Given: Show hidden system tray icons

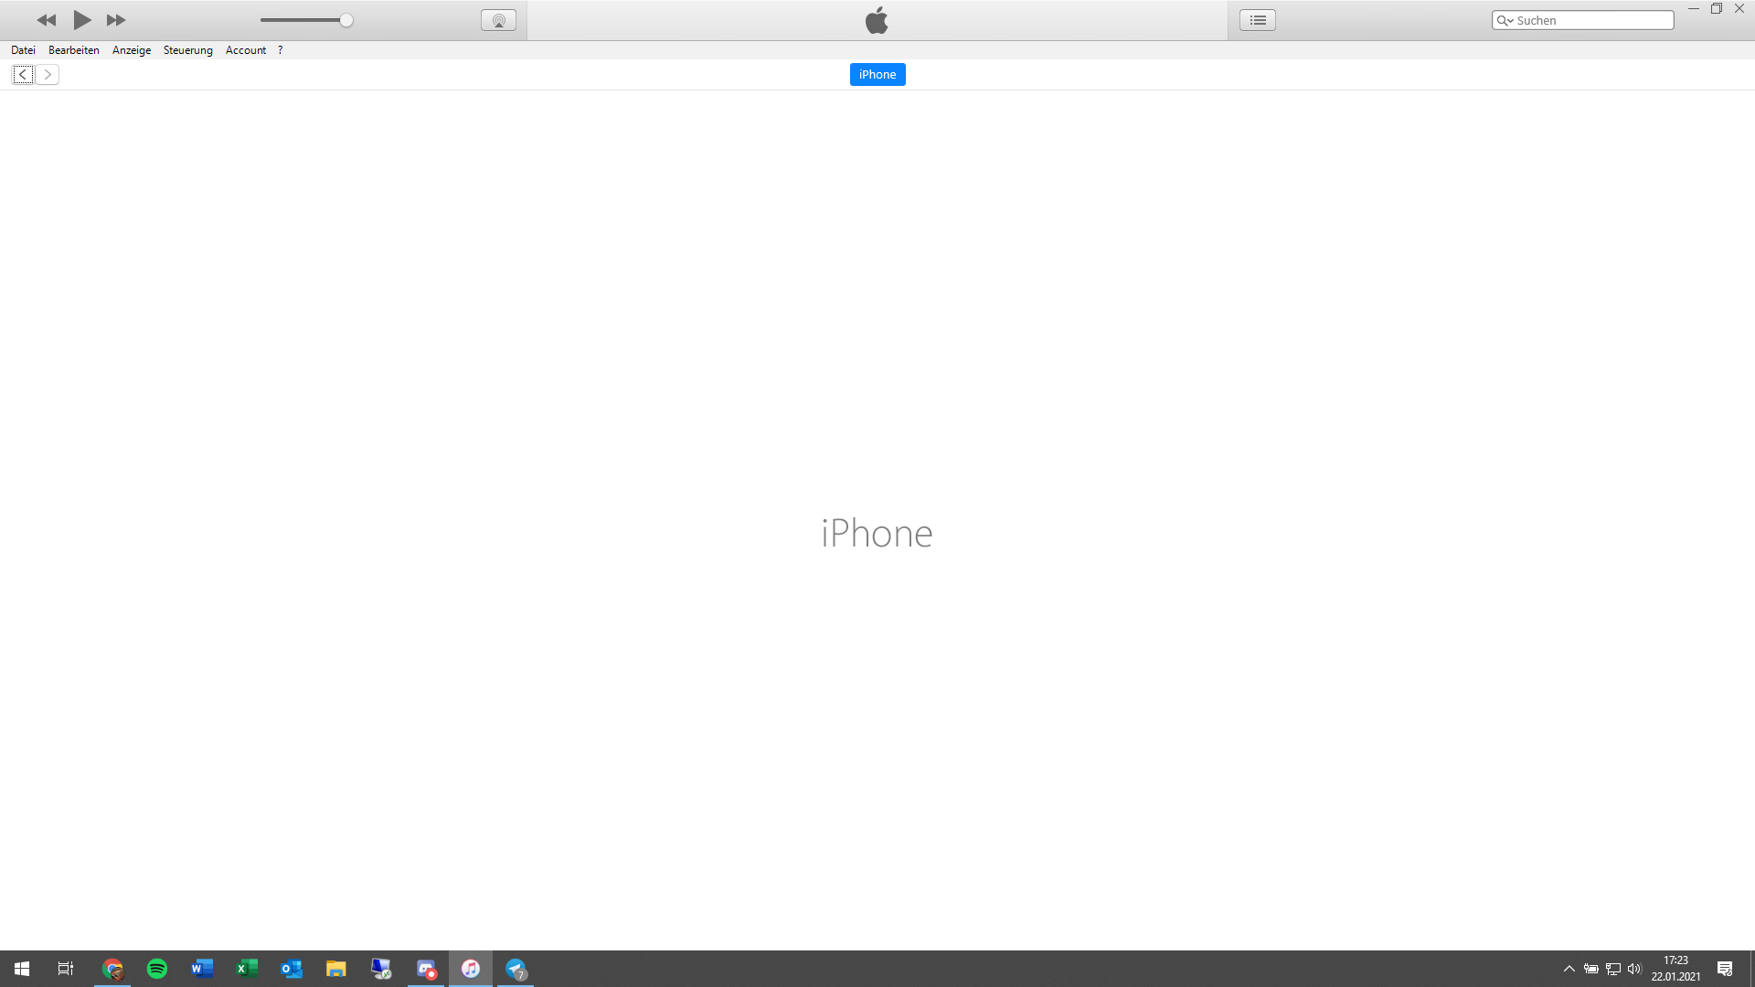Looking at the screenshot, I should [1569, 969].
